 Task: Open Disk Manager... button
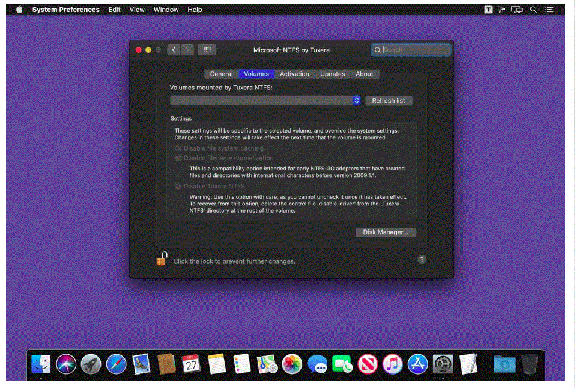(386, 232)
